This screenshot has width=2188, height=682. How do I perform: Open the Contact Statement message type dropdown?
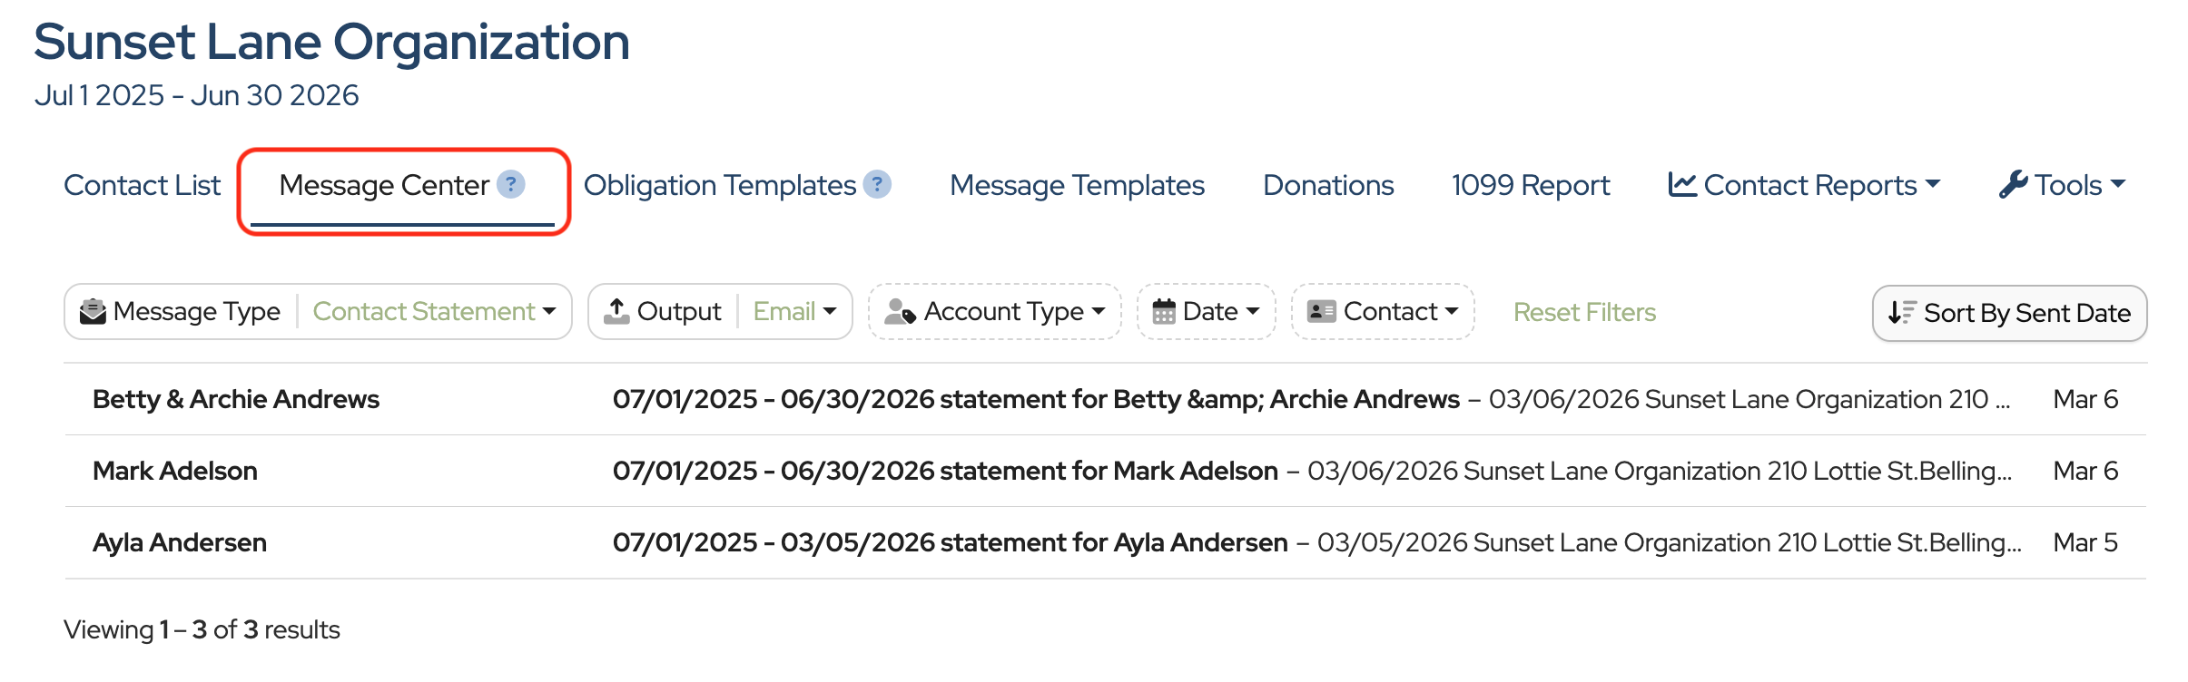434,312
